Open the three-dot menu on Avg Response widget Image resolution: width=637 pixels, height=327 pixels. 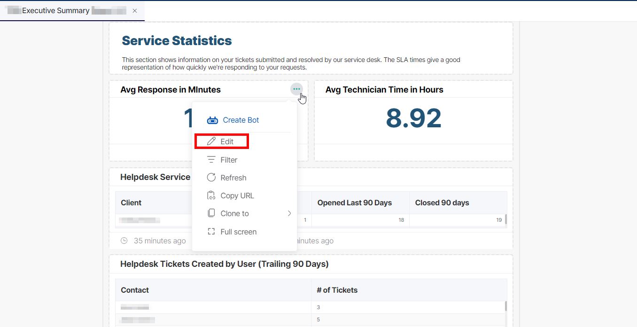pyautogui.click(x=296, y=89)
